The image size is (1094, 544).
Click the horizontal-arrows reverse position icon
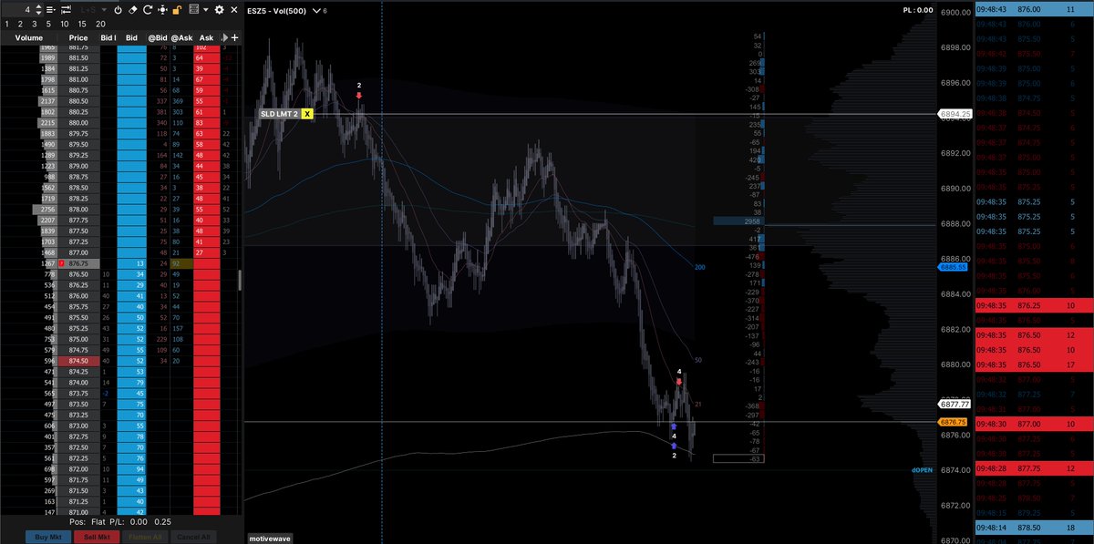tap(66, 10)
